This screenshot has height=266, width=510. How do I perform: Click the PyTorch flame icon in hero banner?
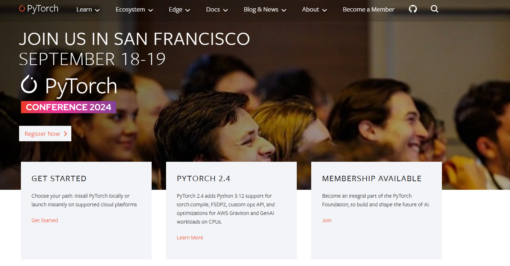click(x=29, y=84)
